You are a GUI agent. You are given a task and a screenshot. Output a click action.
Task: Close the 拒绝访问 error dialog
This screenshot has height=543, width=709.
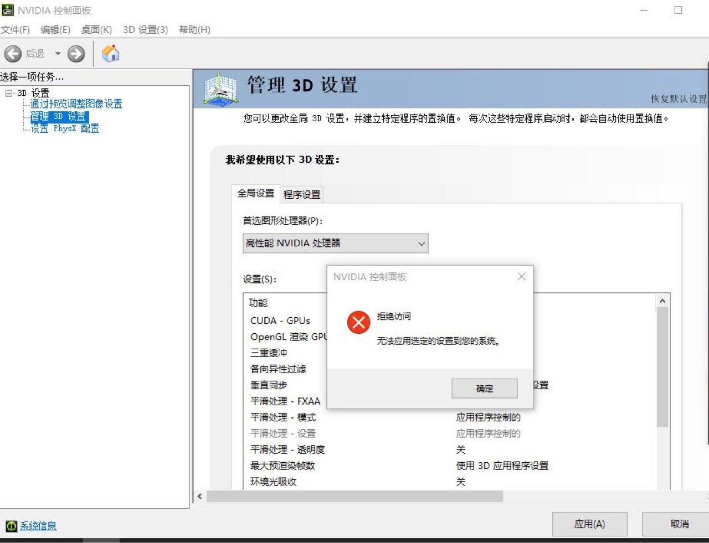click(521, 276)
